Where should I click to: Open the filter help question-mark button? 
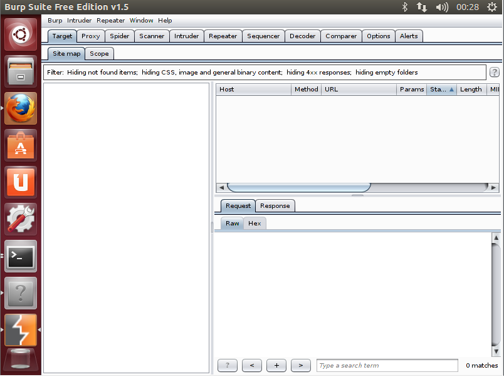click(x=495, y=72)
